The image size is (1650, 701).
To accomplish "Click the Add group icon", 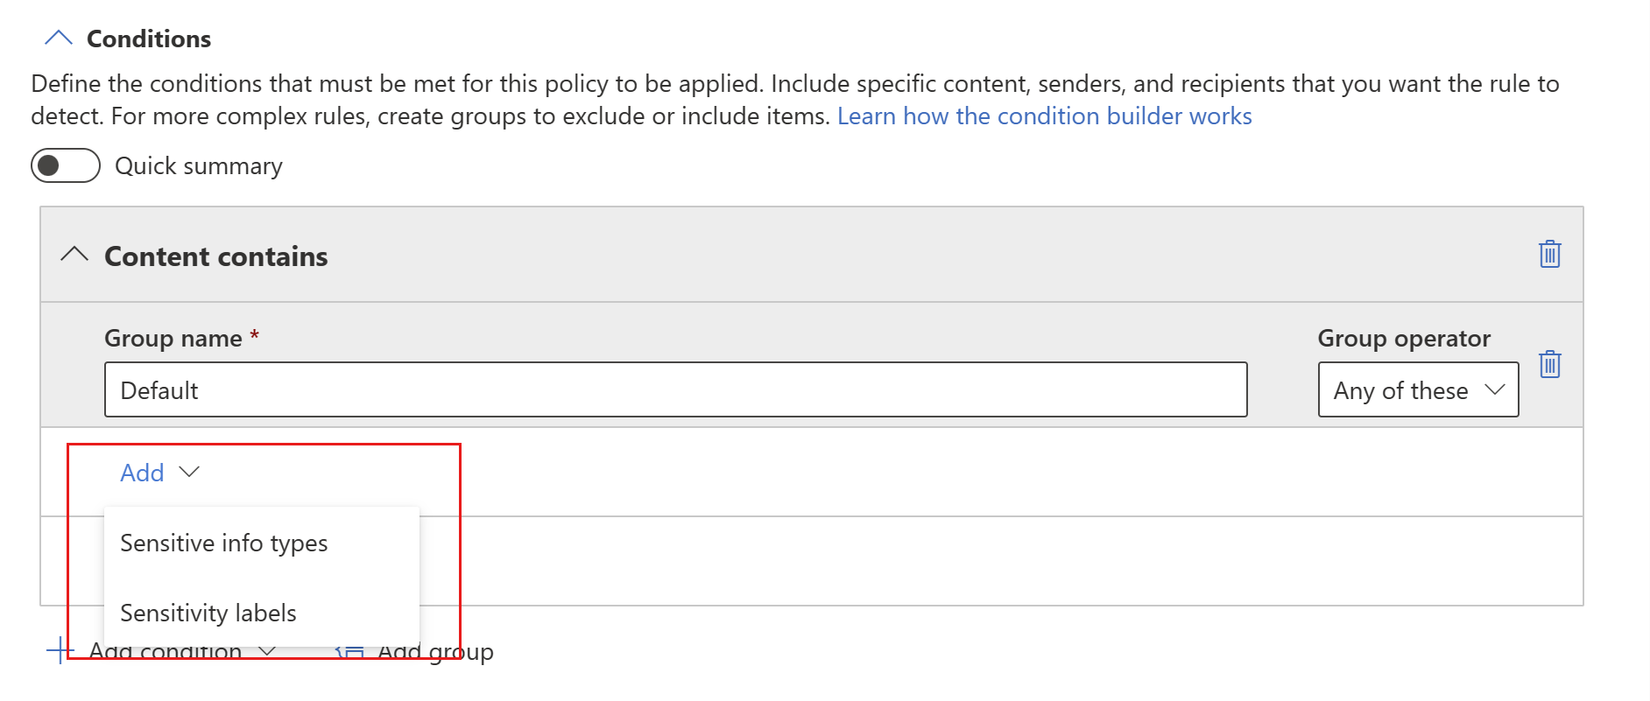I will (350, 650).
